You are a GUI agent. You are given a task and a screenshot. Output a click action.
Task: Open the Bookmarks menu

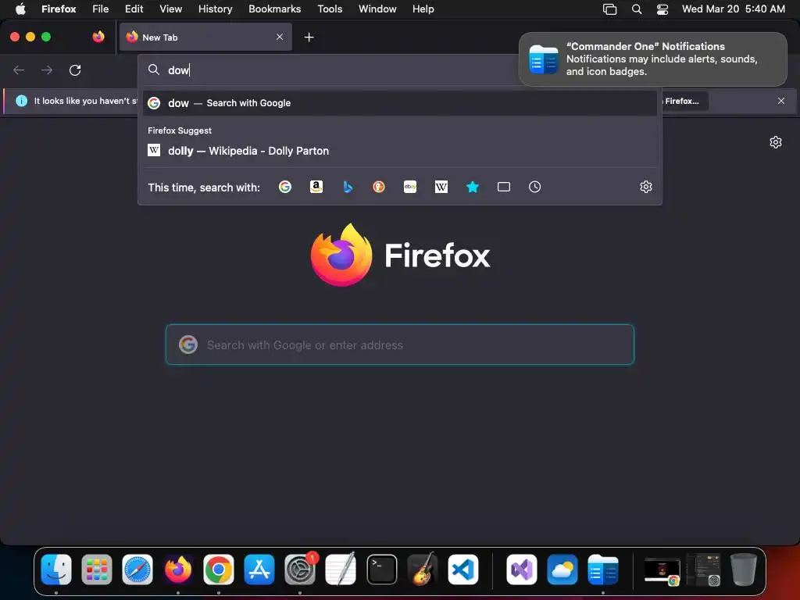click(x=274, y=9)
